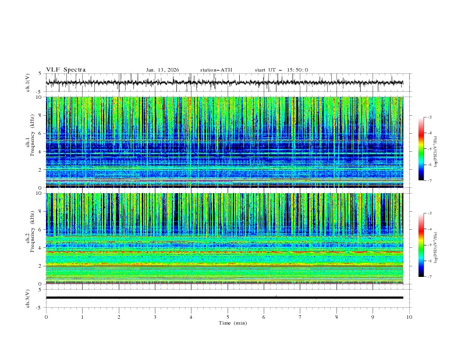Click the "-7" label on the ch.2 colorbar
Viewport: 461px width, 356px height.
430,277
